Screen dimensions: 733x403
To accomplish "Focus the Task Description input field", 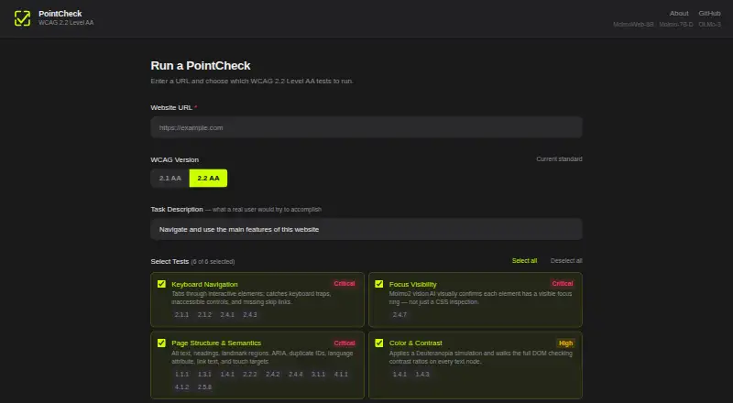I will click(x=366, y=229).
